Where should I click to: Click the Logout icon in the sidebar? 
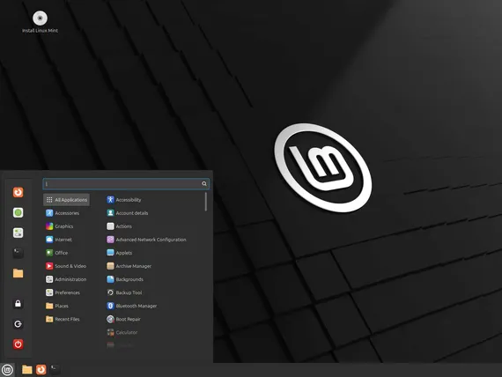[x=18, y=324]
